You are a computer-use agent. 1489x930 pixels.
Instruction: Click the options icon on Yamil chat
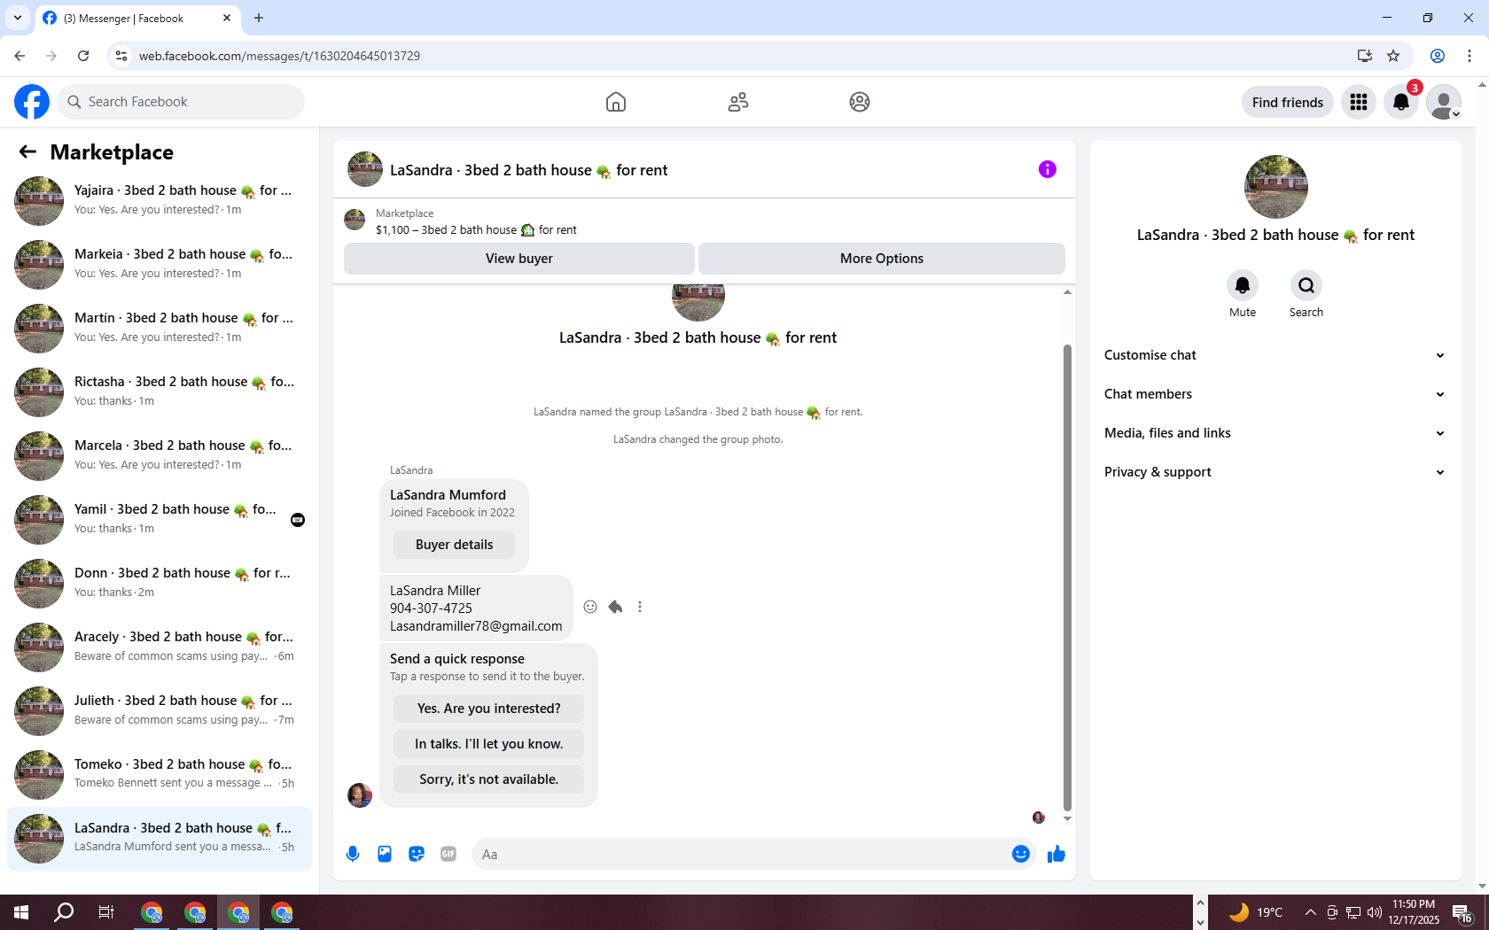[x=298, y=520]
